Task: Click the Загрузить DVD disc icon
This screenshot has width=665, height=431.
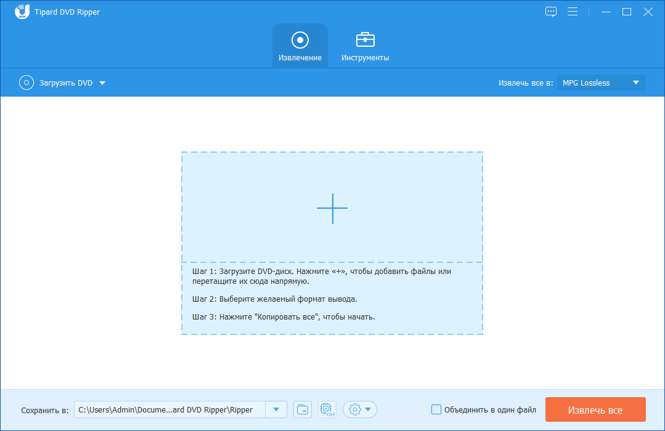Action: pos(26,83)
